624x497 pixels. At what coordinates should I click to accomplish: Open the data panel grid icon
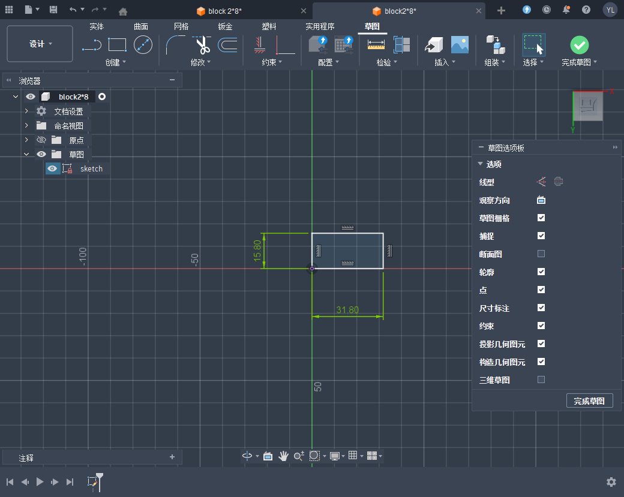click(x=9, y=10)
